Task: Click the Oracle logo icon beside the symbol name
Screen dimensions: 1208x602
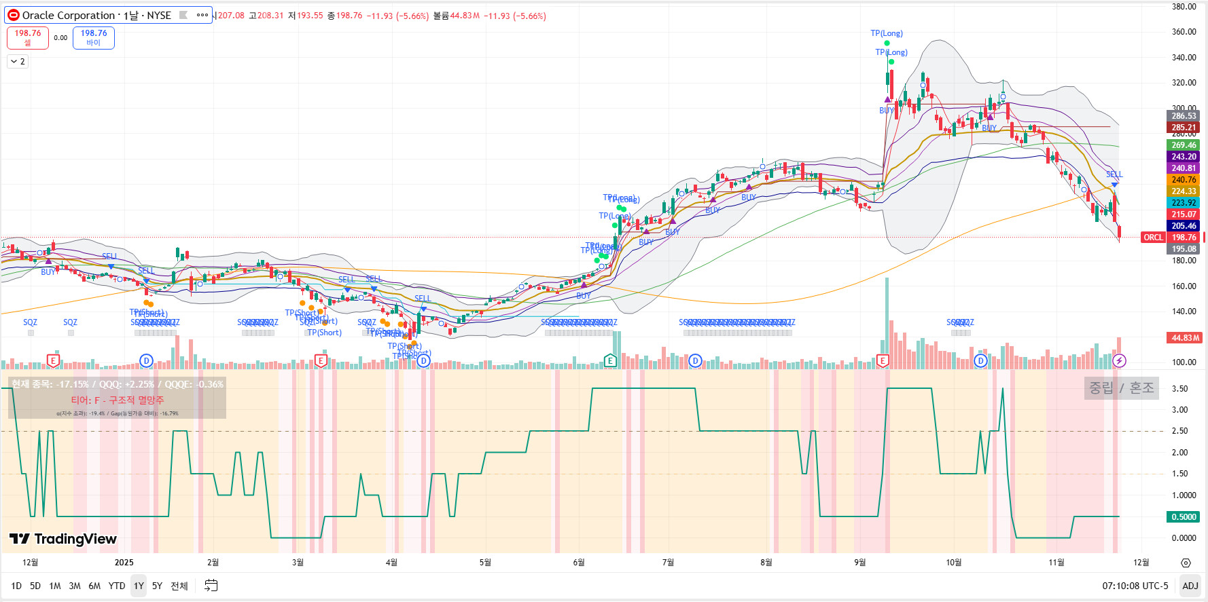Action: tap(14, 15)
